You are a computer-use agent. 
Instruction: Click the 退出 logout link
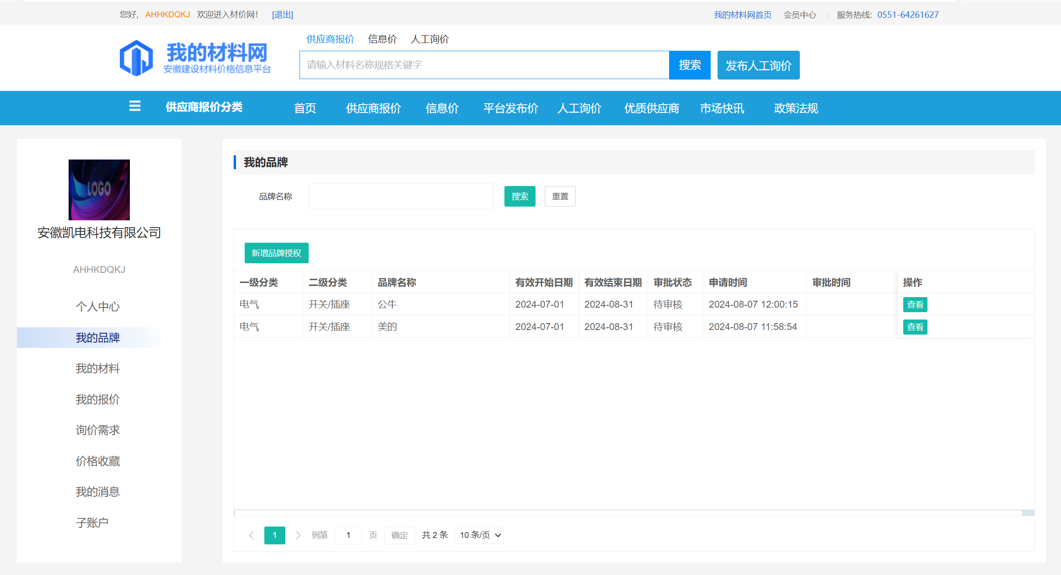[x=283, y=15]
